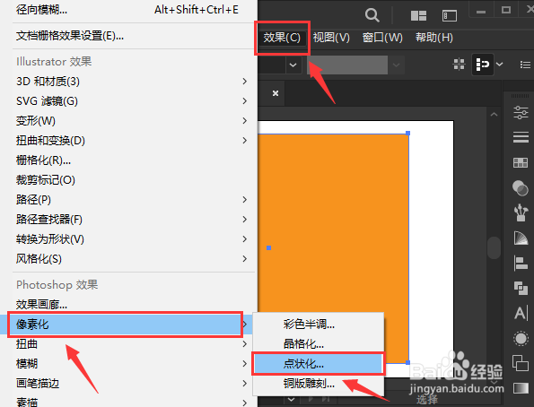Open the Stroke lines panel icon

click(521, 137)
